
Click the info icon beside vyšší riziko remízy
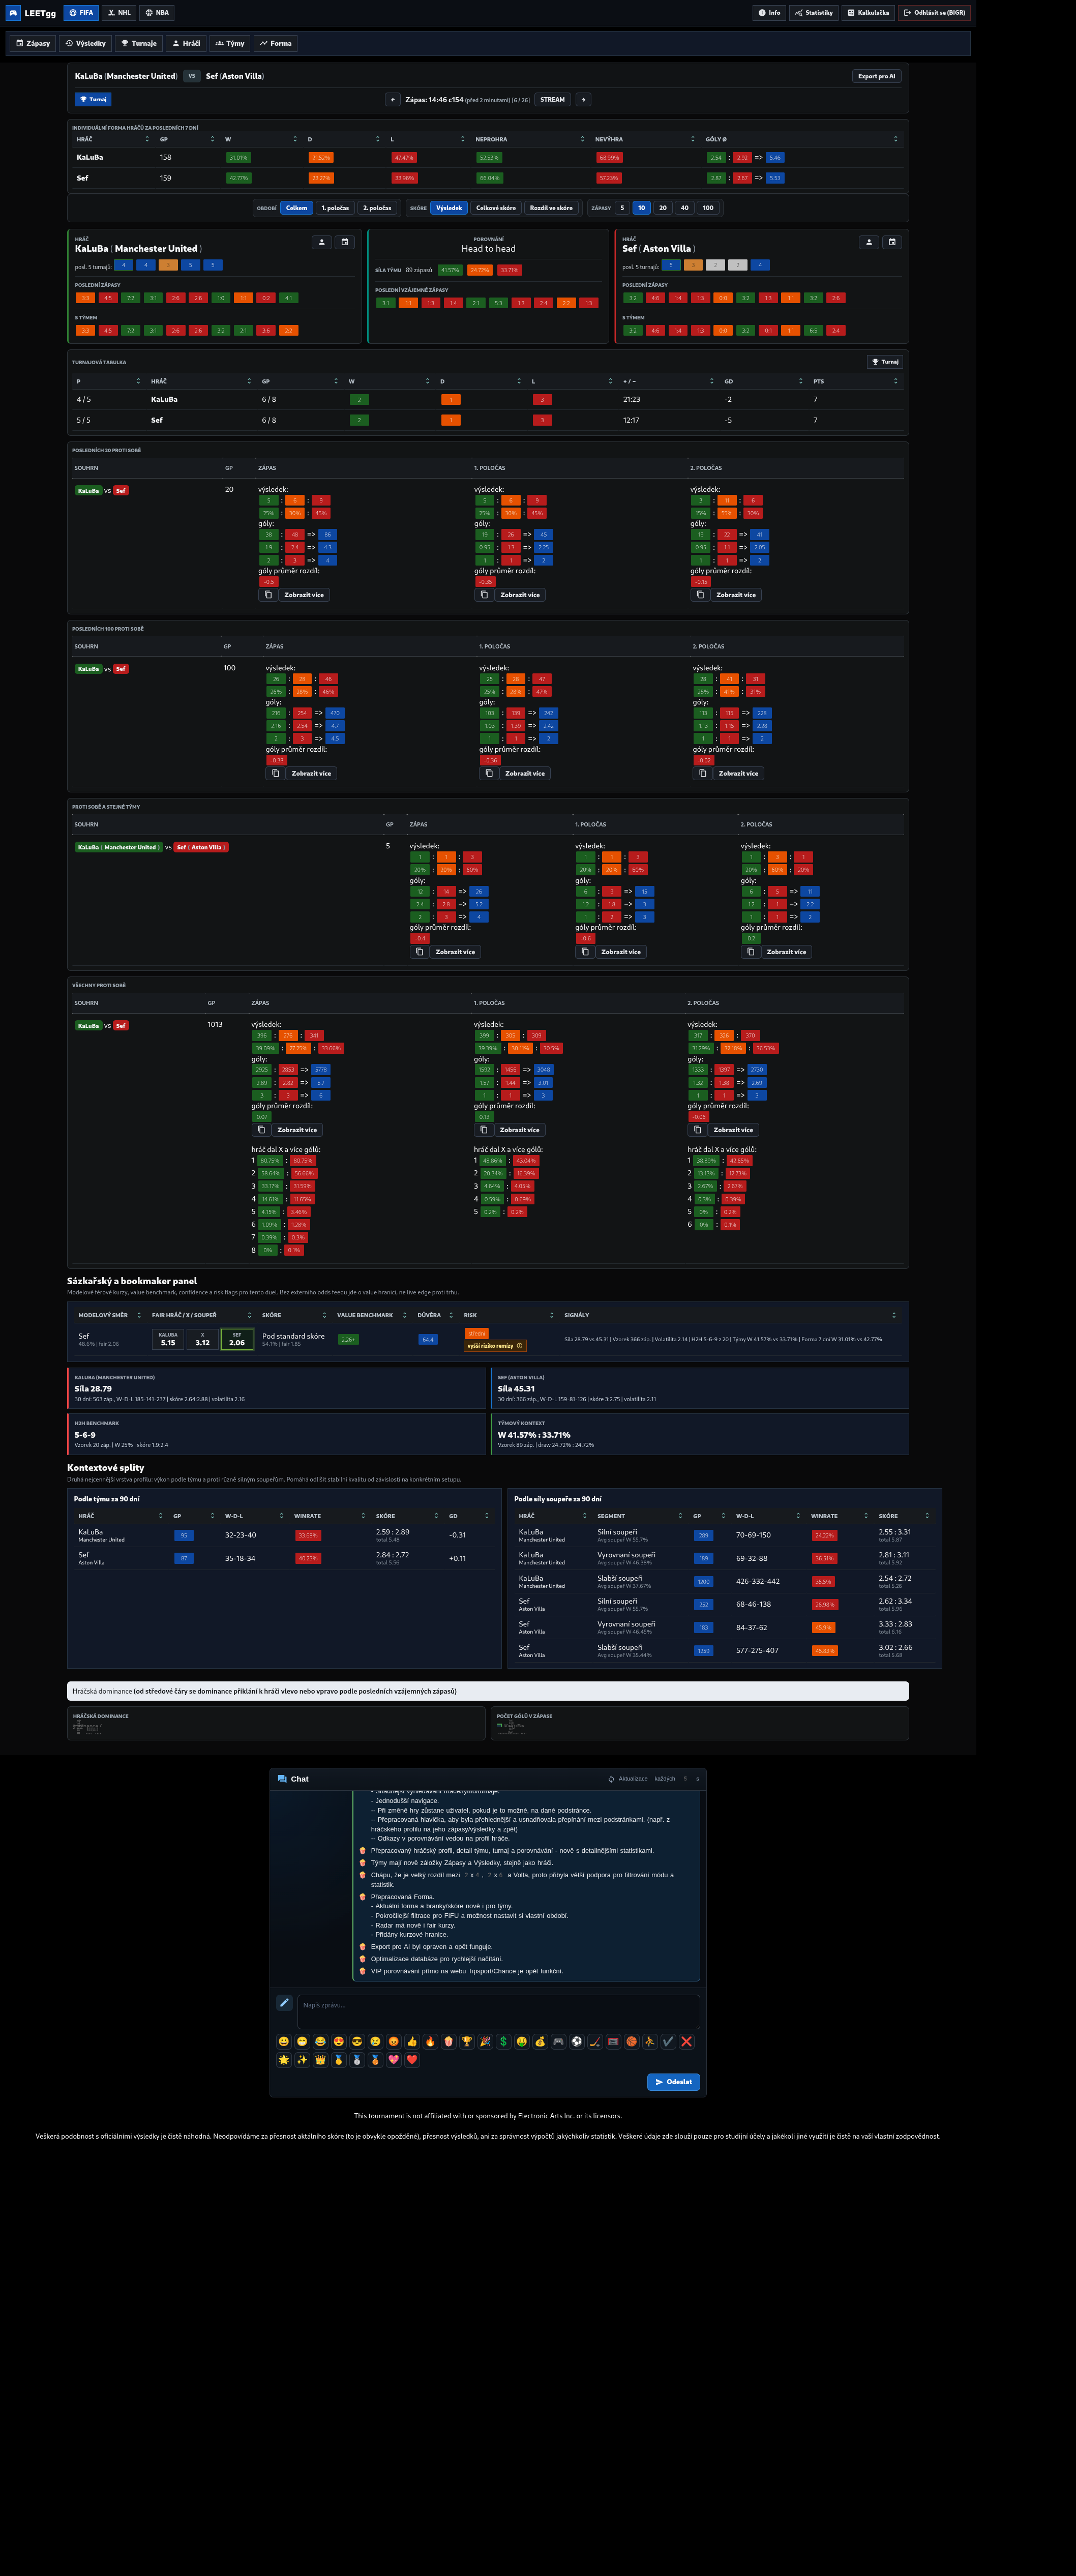(519, 1346)
